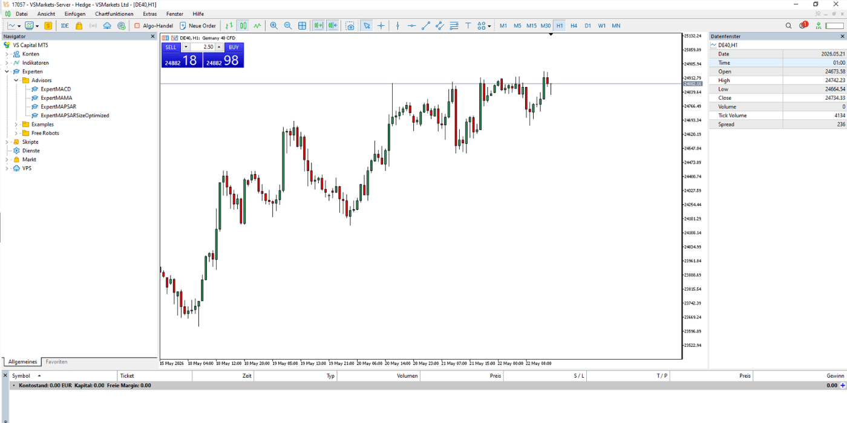Zoom in on the chart
Screen dimensions: 847x423
[x=274, y=26]
